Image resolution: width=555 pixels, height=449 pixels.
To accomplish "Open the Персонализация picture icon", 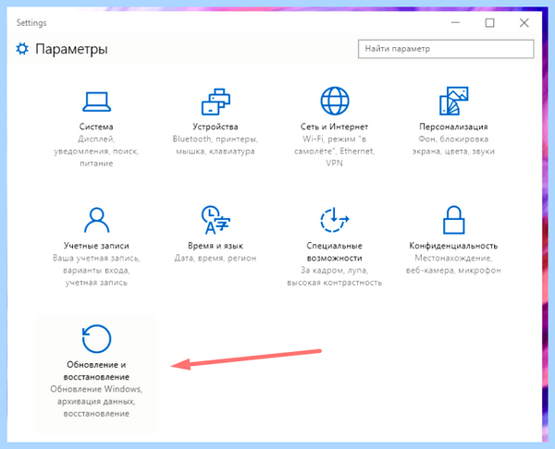I will [454, 101].
